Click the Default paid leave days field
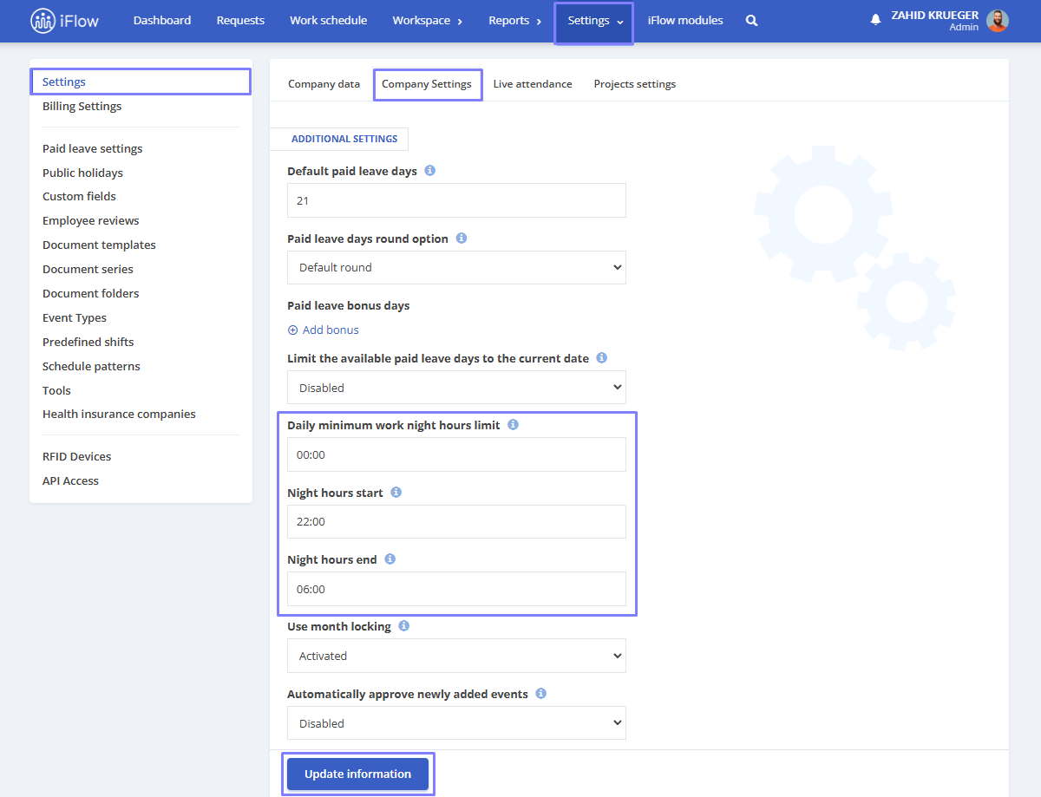The height and width of the screenshot is (797, 1041). coord(456,200)
